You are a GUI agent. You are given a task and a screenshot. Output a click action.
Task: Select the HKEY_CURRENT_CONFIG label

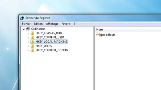click(52, 50)
